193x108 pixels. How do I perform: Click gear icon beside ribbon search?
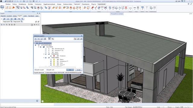[x=188, y=4]
